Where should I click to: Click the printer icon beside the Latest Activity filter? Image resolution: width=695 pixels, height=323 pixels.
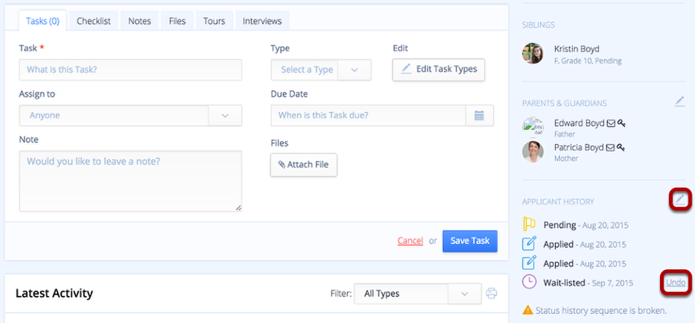coord(491,293)
